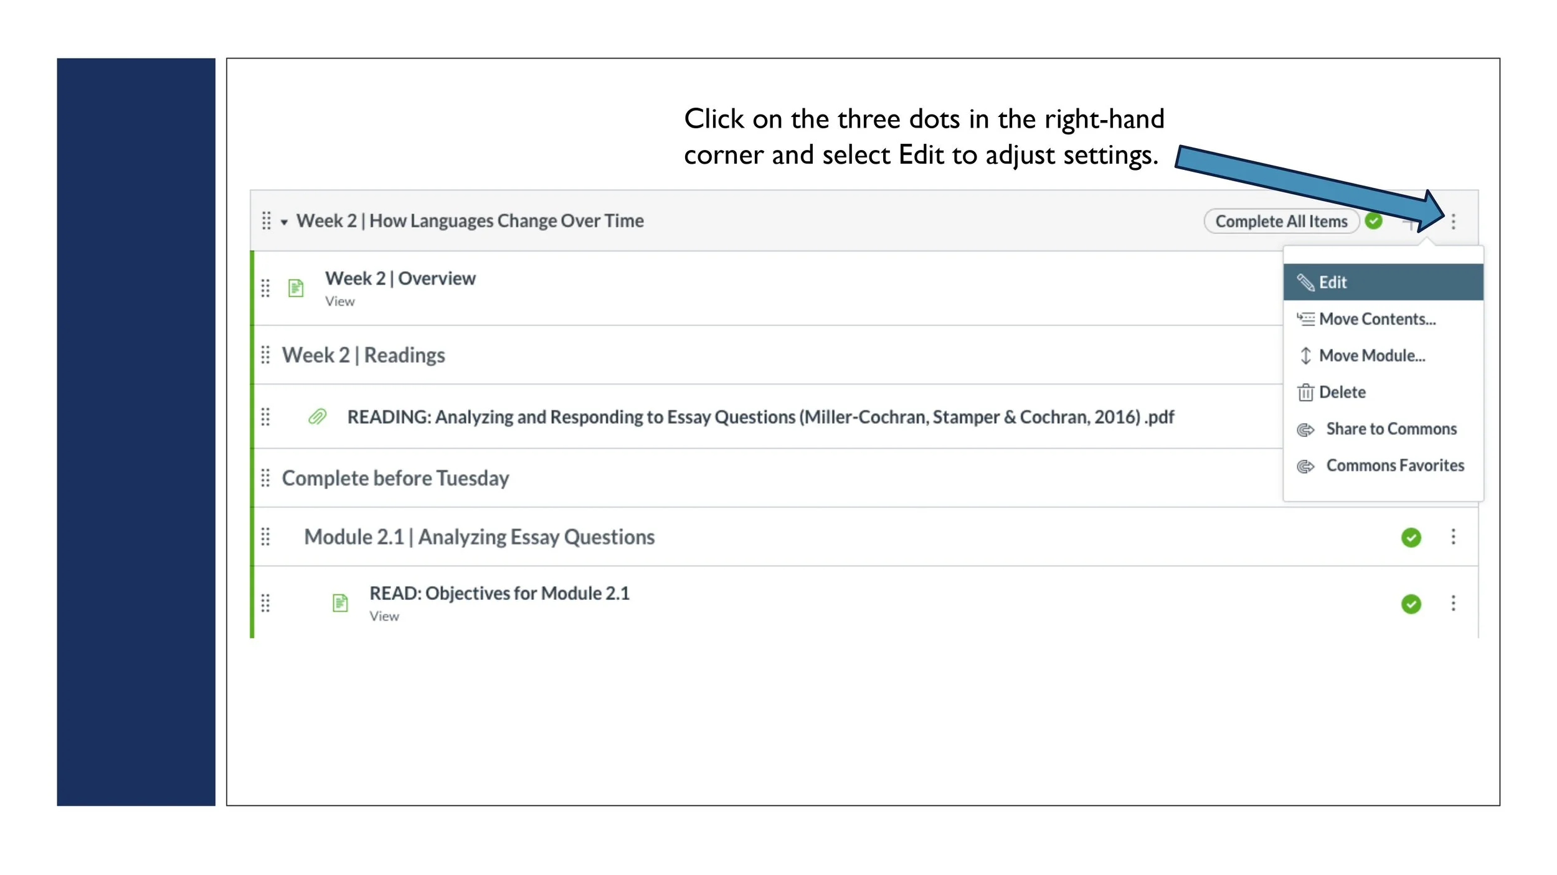The image size is (1557, 875).
Task: Select Delete from the options menu
Action: (x=1342, y=392)
